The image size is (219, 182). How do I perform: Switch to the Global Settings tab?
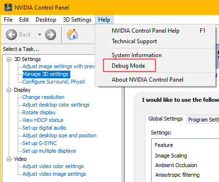(x=166, y=119)
